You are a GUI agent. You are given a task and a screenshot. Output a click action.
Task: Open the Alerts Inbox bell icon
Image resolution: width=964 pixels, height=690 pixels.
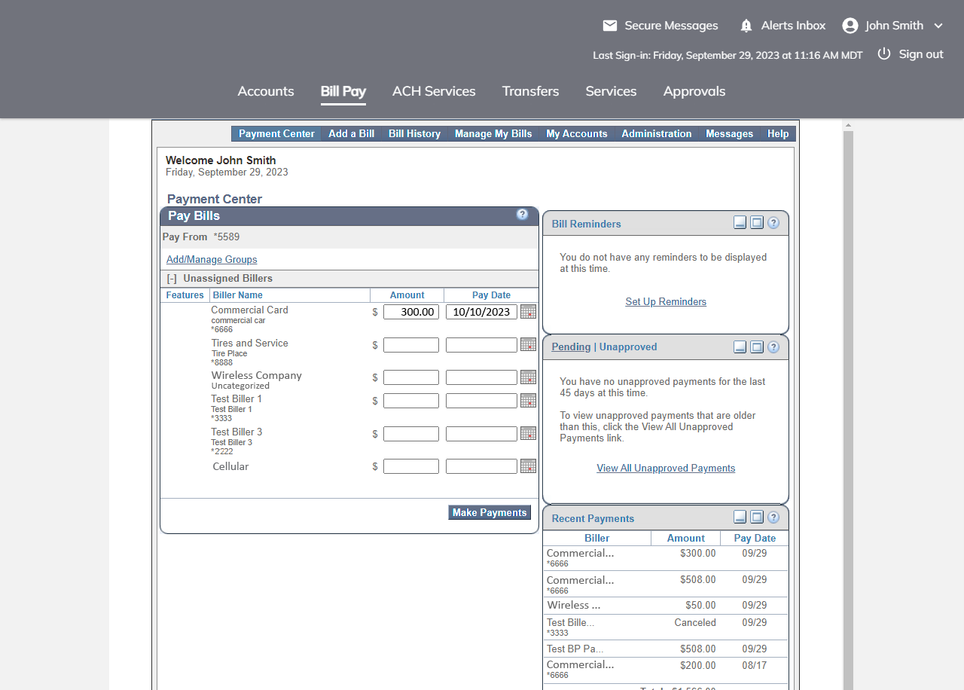click(746, 26)
